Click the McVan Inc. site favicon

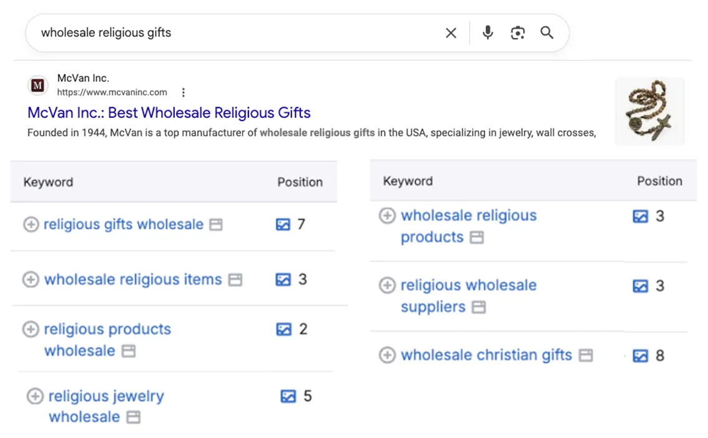tap(38, 85)
